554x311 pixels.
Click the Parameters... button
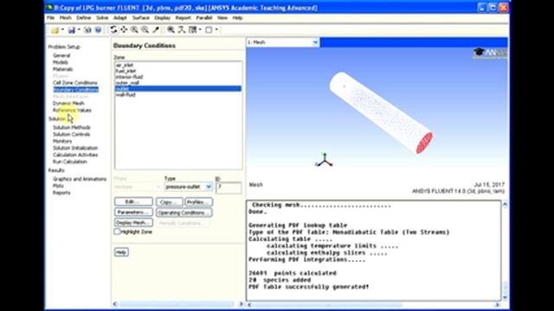pyautogui.click(x=133, y=213)
